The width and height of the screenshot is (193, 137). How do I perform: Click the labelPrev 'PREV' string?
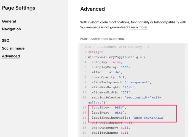[119, 108]
